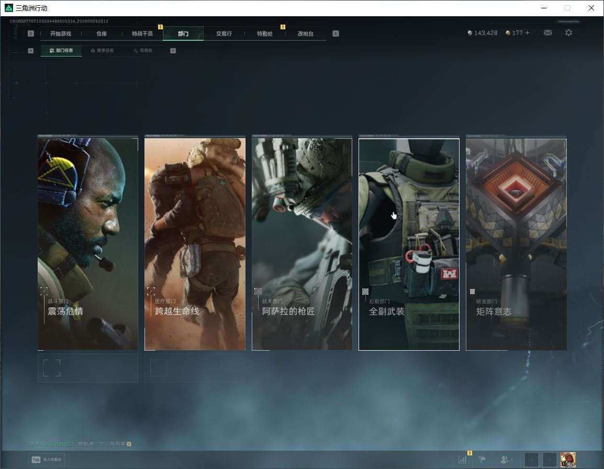Click the 177 currency amount
This screenshot has height=469, width=604.
(x=517, y=33)
